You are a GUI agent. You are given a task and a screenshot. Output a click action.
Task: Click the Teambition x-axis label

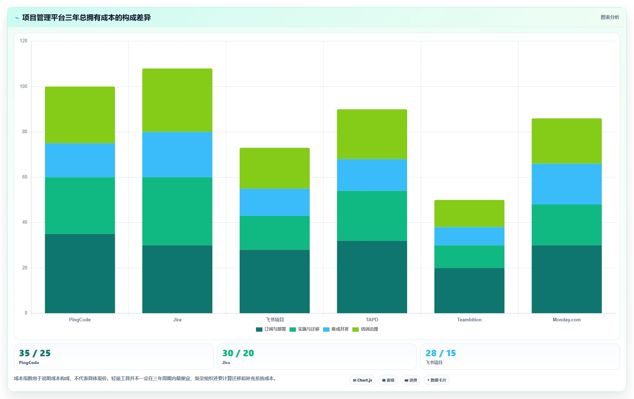tap(470, 320)
